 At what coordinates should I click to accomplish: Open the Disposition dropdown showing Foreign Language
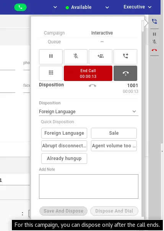(89, 112)
